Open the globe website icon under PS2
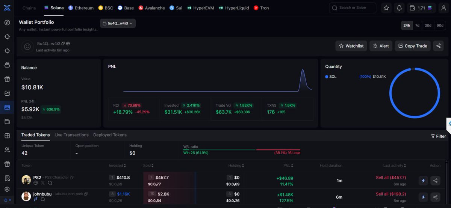Screen dimensions: 451x208 (36, 183)
